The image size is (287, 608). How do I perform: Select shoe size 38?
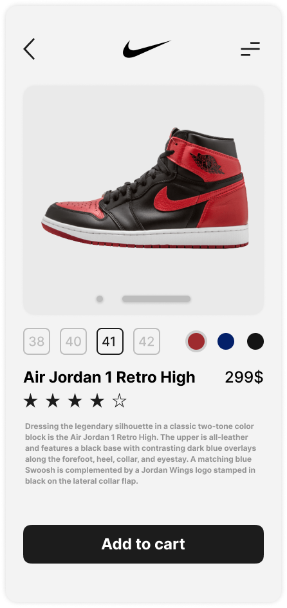click(37, 341)
